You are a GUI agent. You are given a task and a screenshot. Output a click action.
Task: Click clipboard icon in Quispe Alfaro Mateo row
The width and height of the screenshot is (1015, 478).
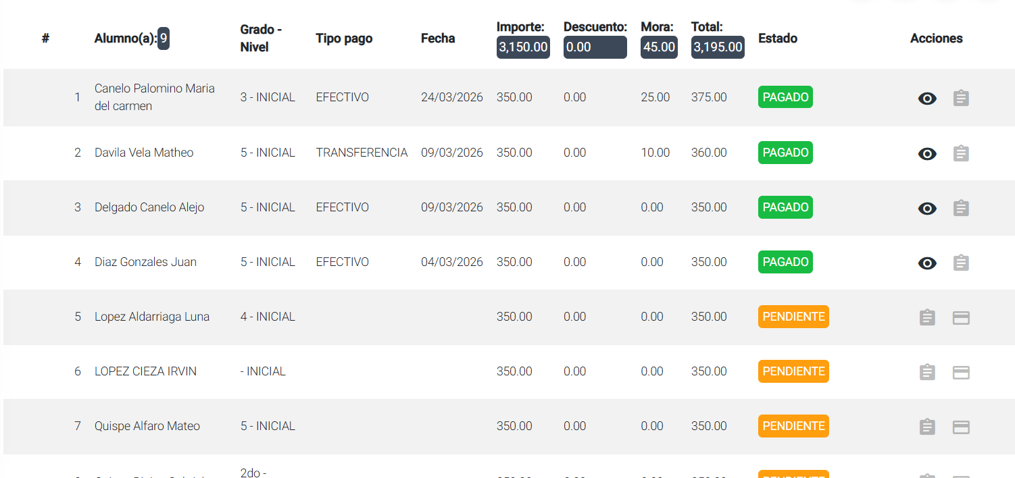(927, 427)
